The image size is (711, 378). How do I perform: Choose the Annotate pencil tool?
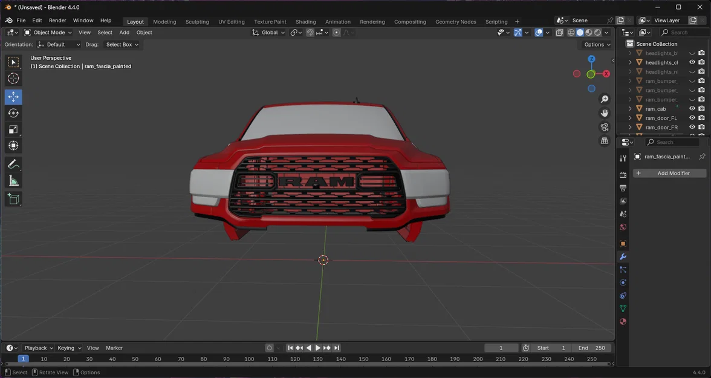pyautogui.click(x=13, y=164)
